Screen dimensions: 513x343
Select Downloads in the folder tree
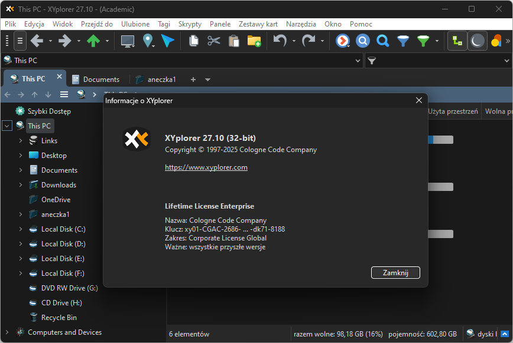(59, 185)
